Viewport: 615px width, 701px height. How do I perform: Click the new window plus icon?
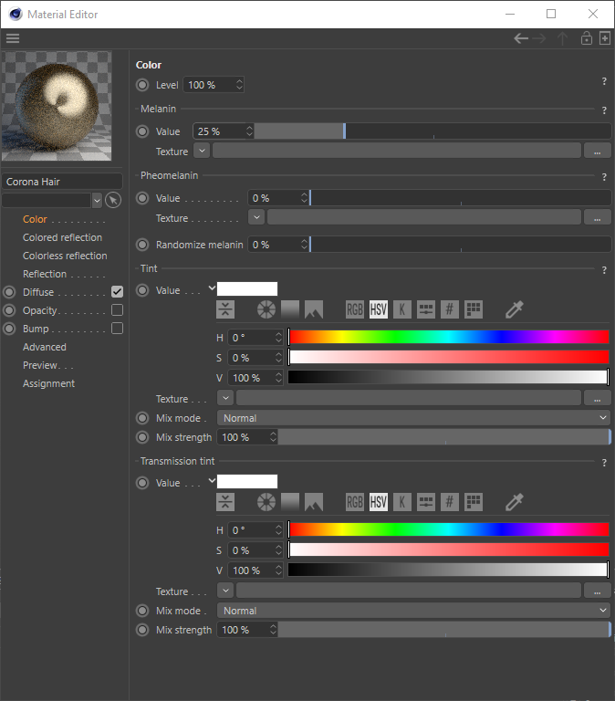pyautogui.click(x=605, y=38)
